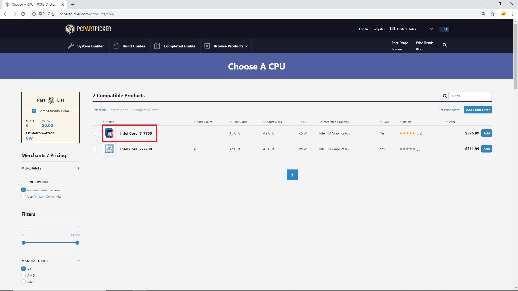Open the boxed Intel Core i7-7700 thumbnail
Image resolution: width=518 pixels, height=291 pixels.
(109, 133)
